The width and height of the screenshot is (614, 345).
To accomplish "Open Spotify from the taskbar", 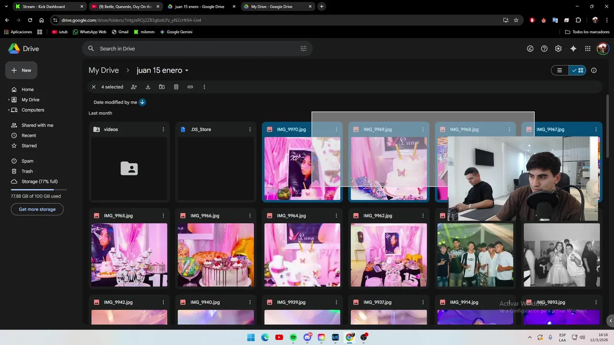I will (x=294, y=337).
